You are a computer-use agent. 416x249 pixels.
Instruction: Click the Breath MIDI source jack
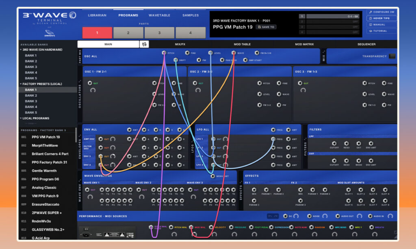371,227
